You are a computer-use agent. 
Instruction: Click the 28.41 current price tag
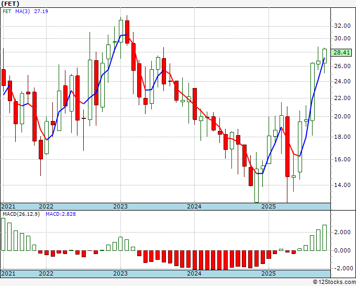341,52
